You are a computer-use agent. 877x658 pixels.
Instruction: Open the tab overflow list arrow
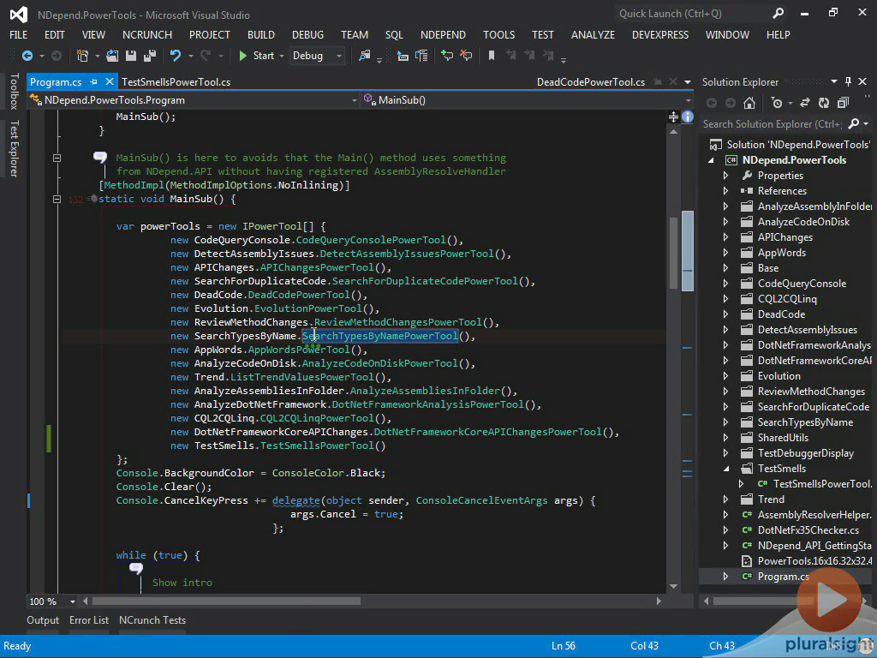point(688,81)
